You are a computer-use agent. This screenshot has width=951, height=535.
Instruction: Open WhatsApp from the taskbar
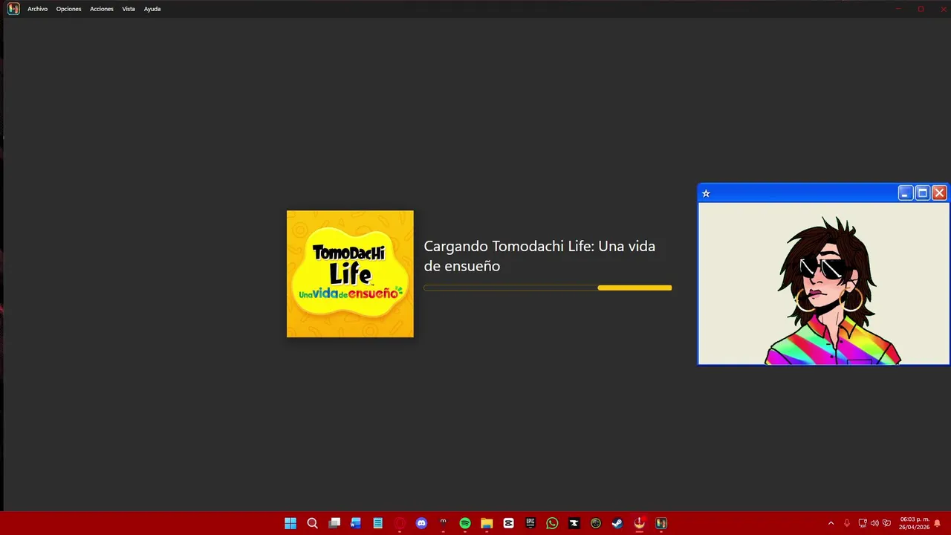point(552,523)
